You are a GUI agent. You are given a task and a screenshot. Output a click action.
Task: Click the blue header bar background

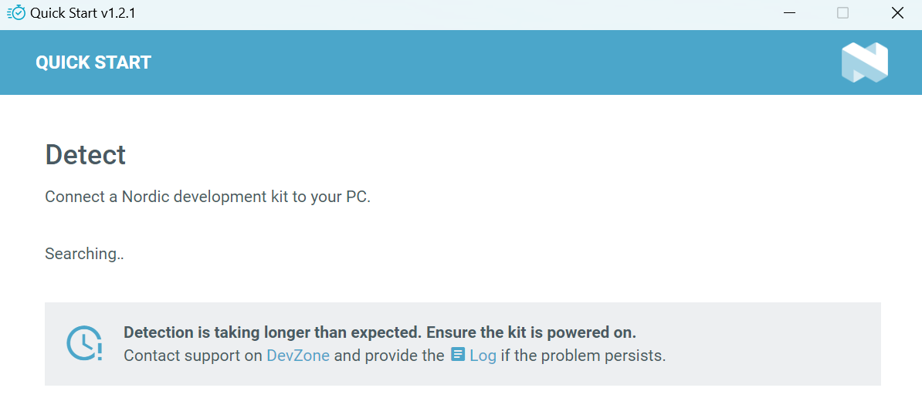tap(470, 62)
